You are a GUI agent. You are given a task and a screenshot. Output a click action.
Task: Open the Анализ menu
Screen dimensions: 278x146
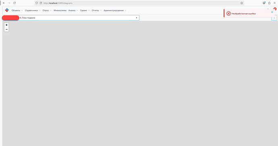[x=73, y=10]
